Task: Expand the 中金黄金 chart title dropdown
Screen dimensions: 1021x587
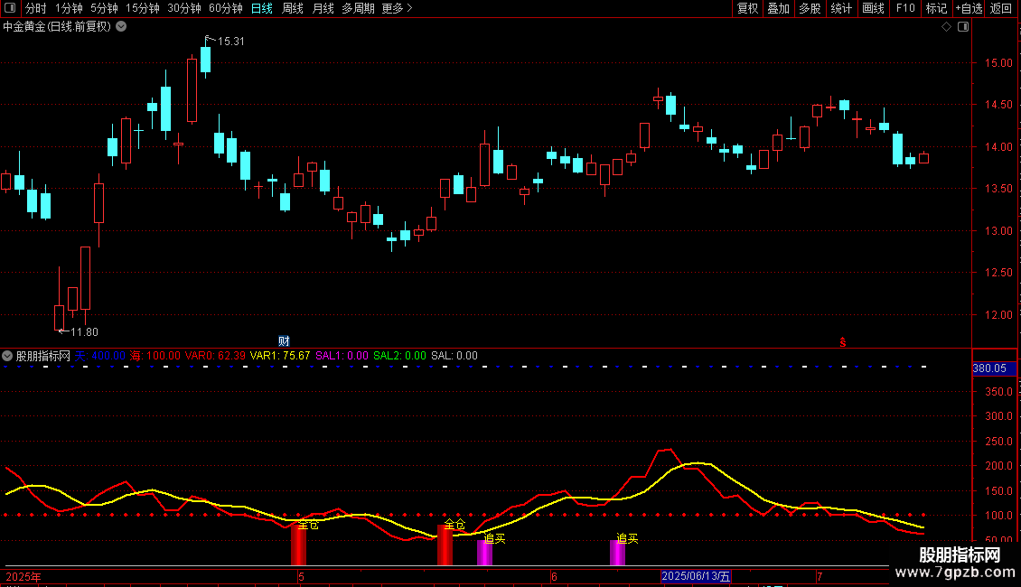Action: (x=122, y=27)
